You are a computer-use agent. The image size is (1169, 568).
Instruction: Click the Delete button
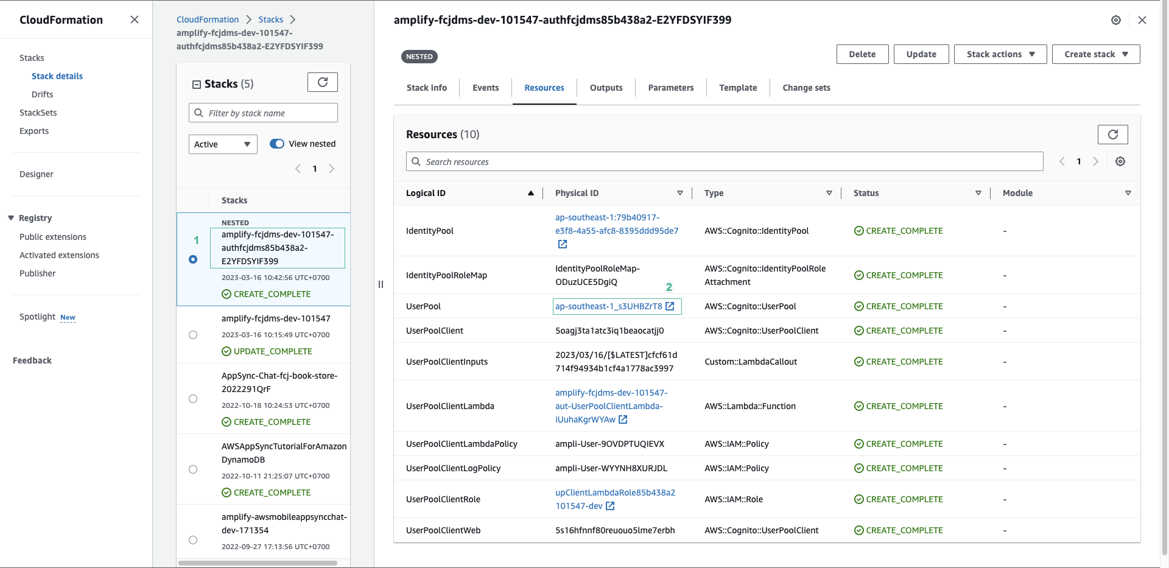tap(863, 54)
